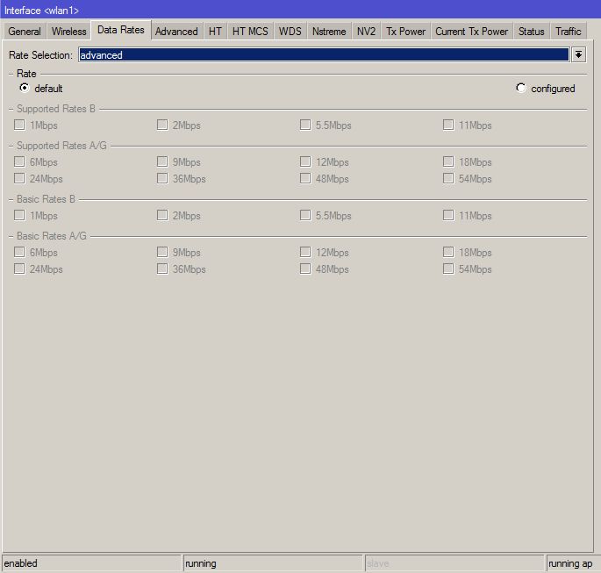Enable 2Mbps under Basic Rates B
Viewport: 601px width, 573px height.
162,215
